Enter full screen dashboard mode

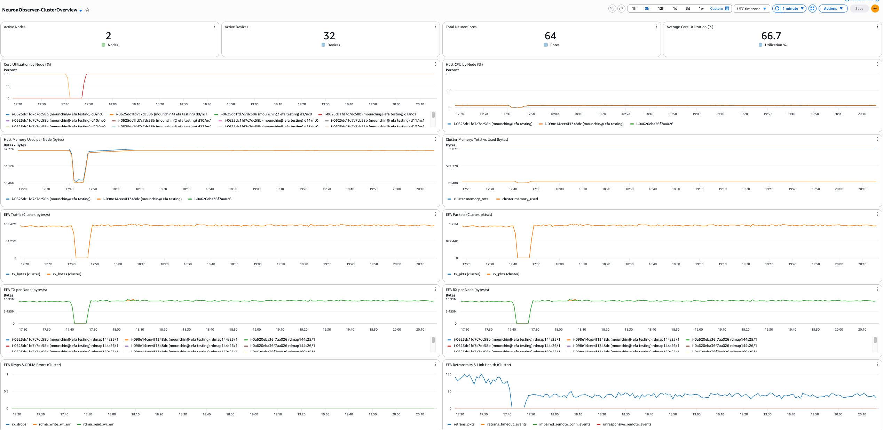[812, 9]
